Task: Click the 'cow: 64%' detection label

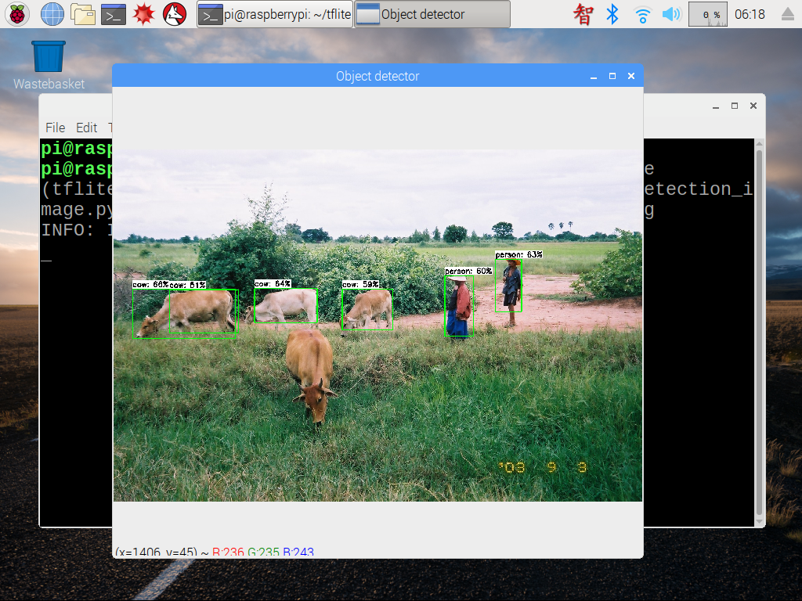Action: tap(273, 283)
